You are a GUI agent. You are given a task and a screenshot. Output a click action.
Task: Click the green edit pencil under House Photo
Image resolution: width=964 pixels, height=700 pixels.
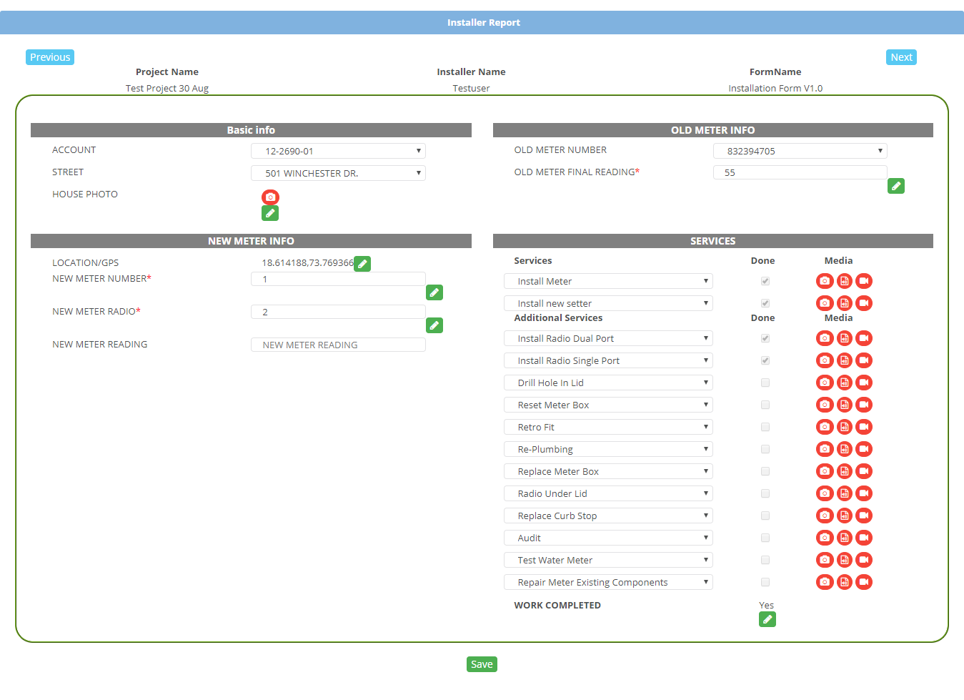(x=270, y=213)
